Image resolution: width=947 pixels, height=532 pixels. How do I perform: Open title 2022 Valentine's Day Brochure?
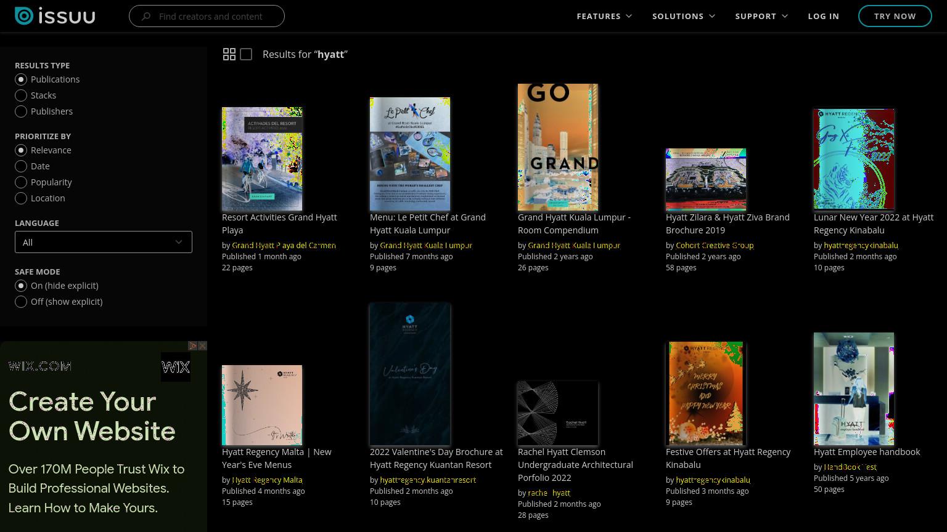(437, 458)
